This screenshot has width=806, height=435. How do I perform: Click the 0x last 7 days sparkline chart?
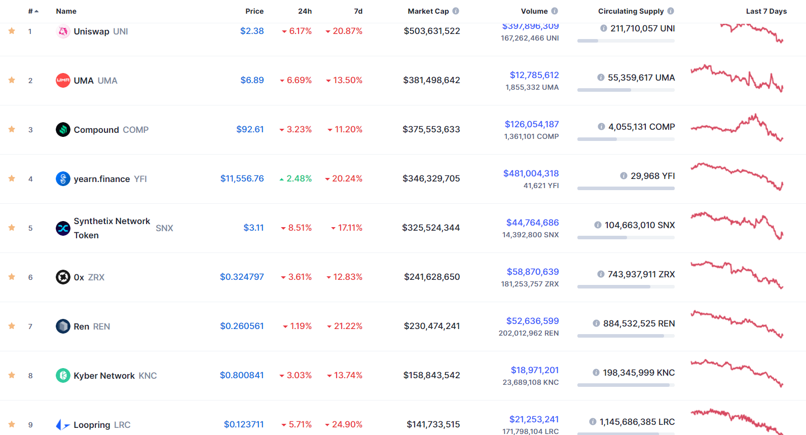coord(737,275)
